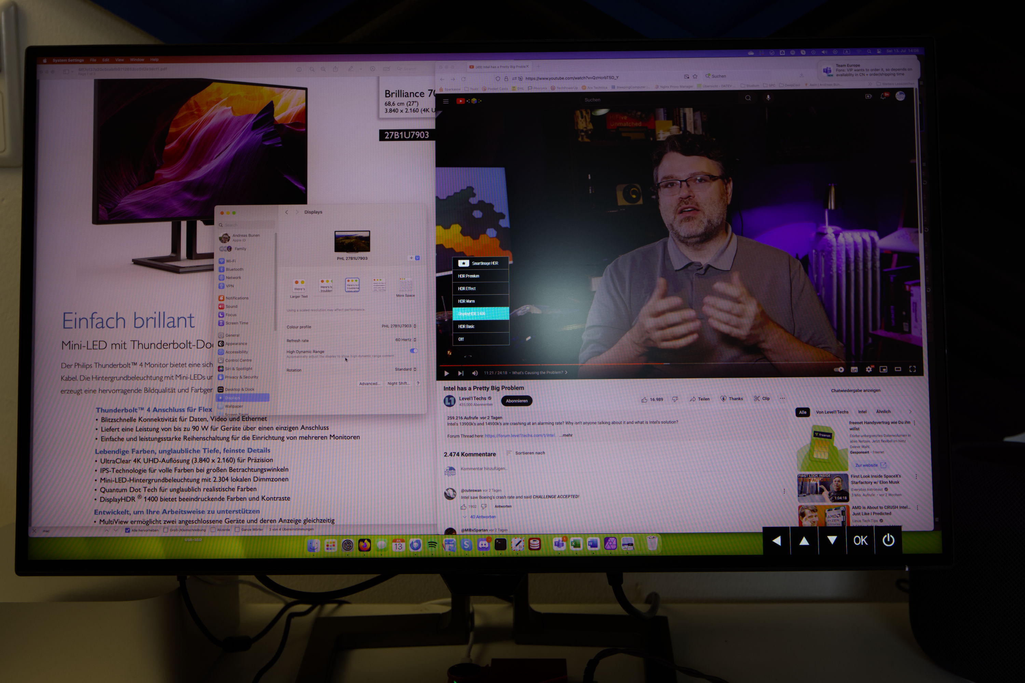1025x683 pixels.
Task: Toggle the YouTube autoplay switch
Action: pyautogui.click(x=839, y=370)
